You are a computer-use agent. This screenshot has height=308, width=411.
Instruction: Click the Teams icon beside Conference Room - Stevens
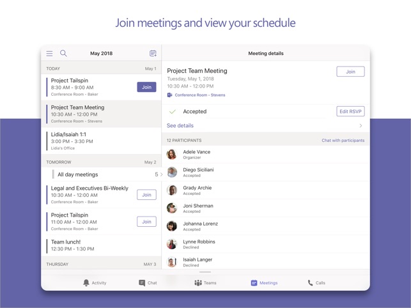(169, 95)
